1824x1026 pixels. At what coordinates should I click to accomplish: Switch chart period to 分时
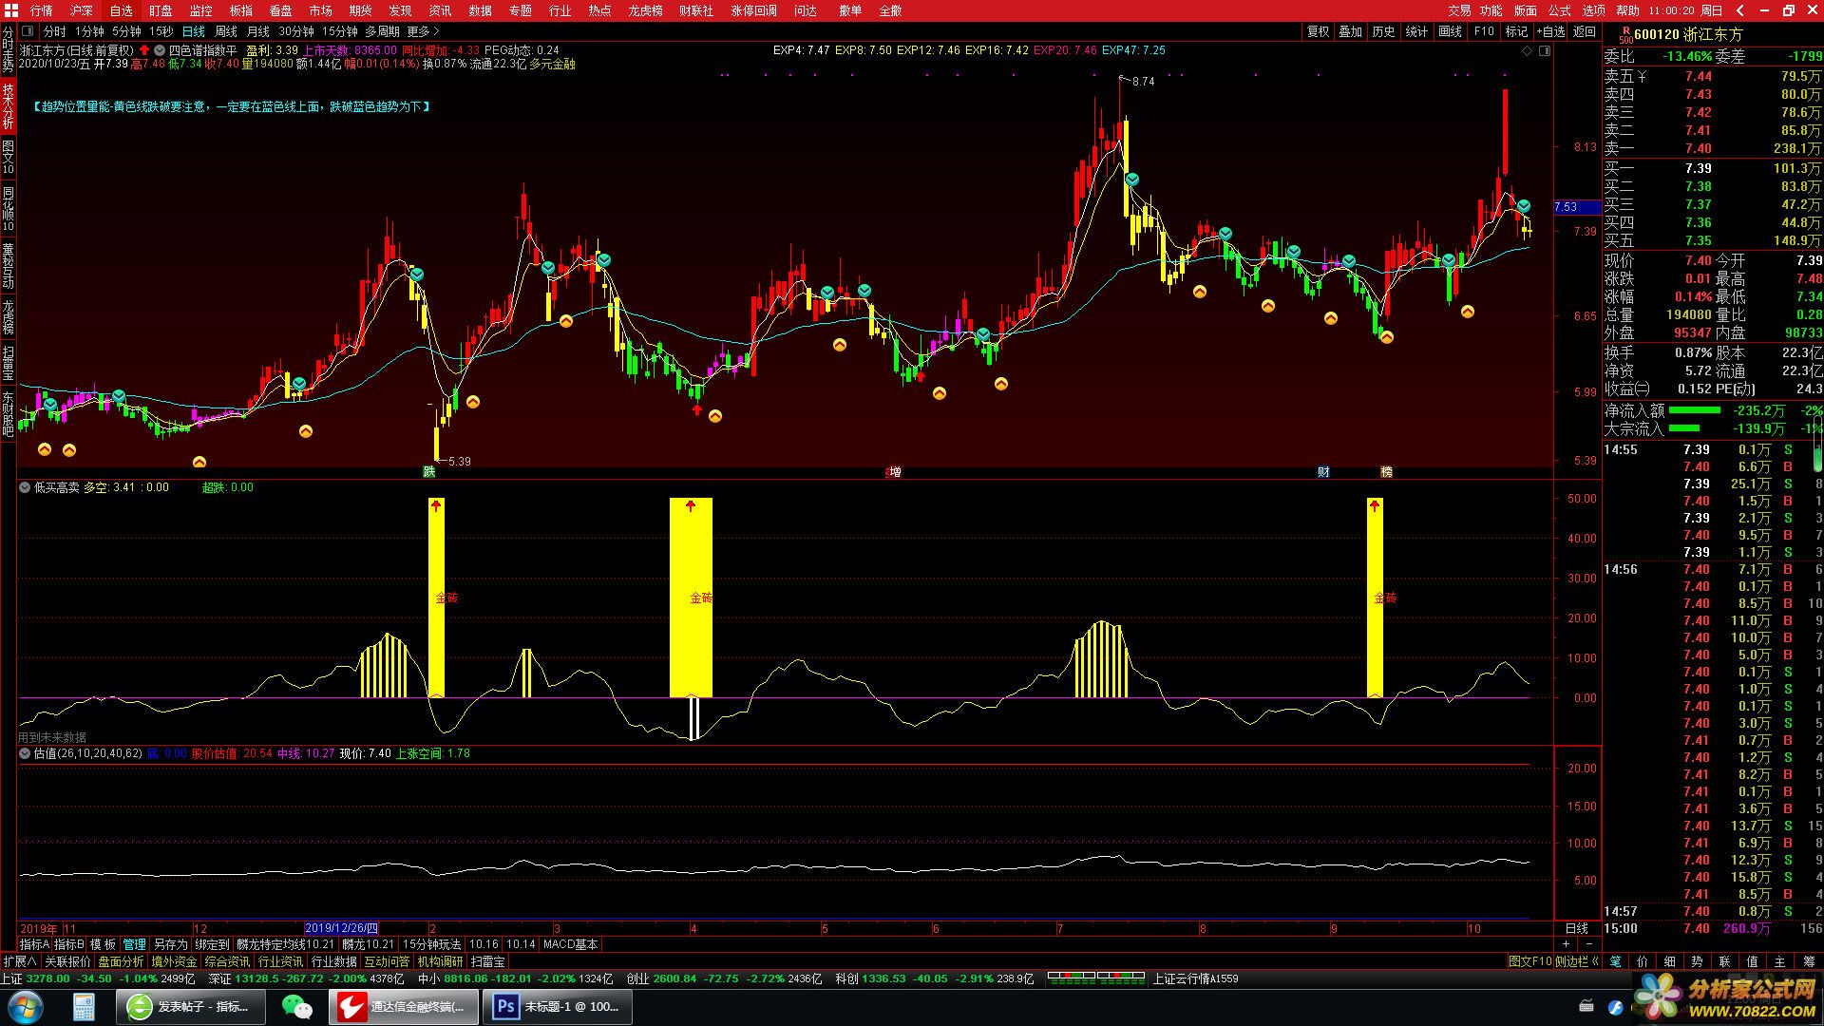(x=55, y=31)
